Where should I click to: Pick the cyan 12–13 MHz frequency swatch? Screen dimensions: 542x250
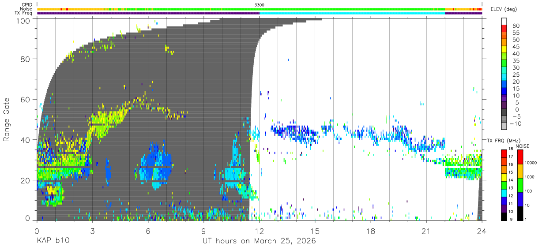504,192
